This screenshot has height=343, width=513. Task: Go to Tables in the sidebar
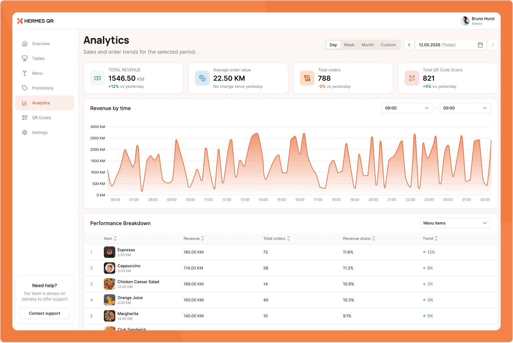pos(44,58)
